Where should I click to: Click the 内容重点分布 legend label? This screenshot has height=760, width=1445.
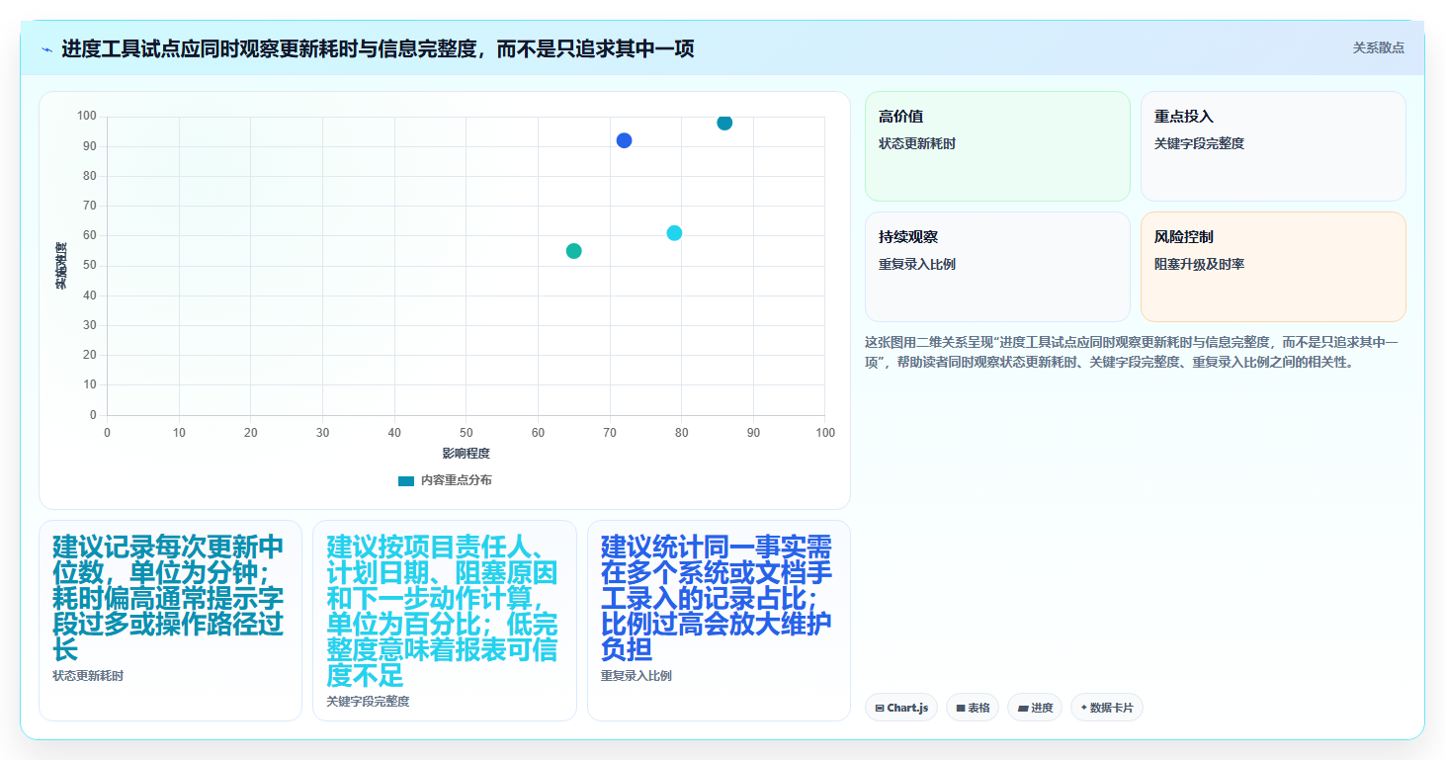(x=456, y=480)
